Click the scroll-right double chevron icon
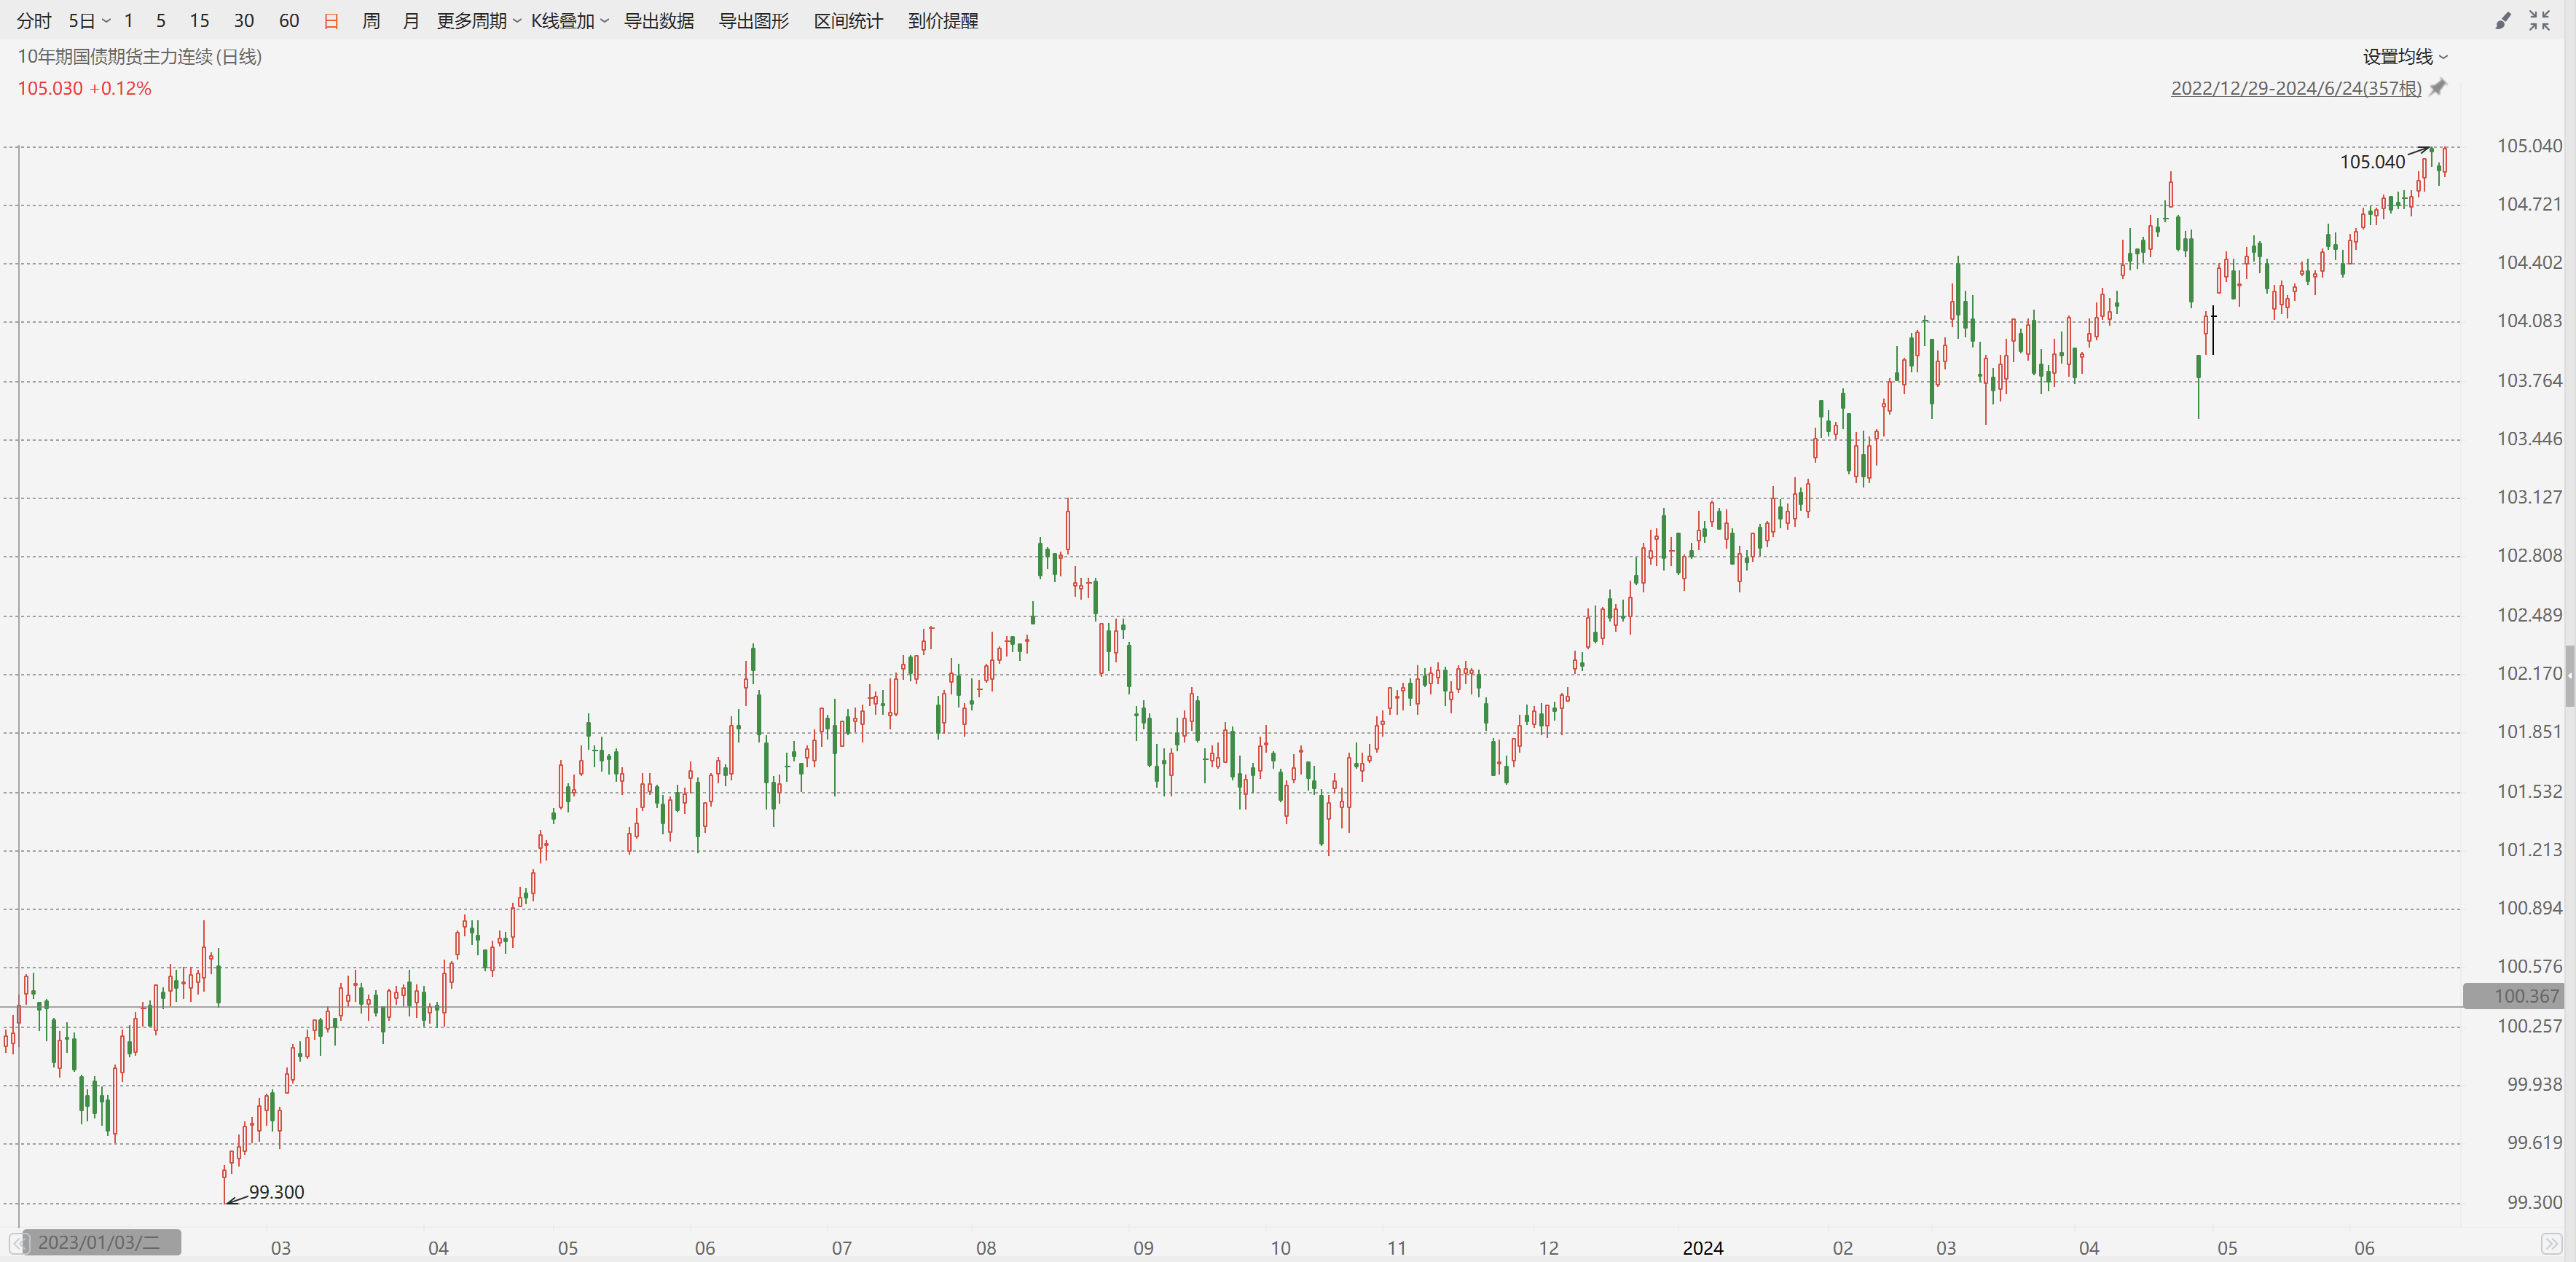This screenshot has width=2576, height=1262. pos(2551,1244)
